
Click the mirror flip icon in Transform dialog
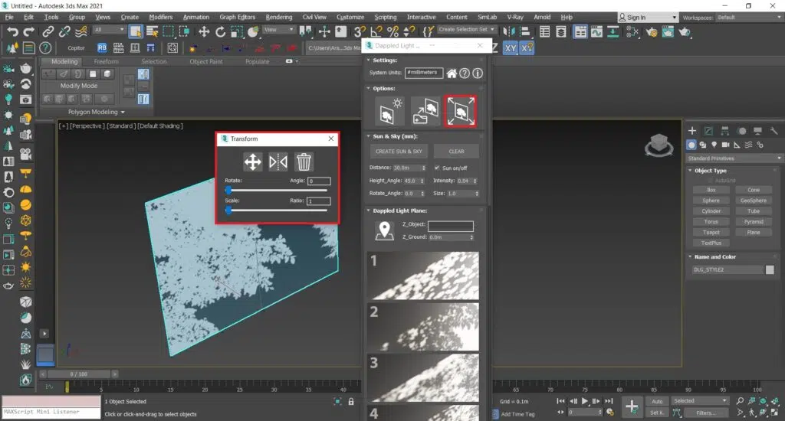278,162
